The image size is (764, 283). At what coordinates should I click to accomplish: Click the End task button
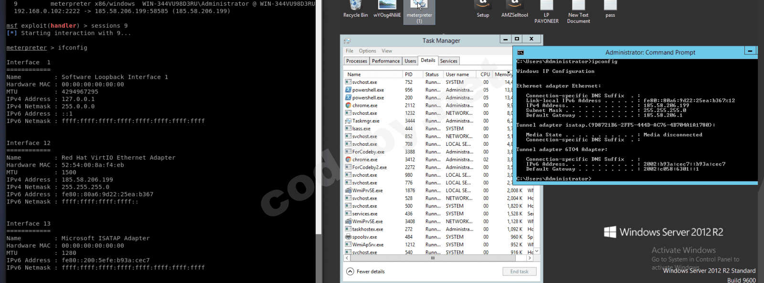pos(519,272)
